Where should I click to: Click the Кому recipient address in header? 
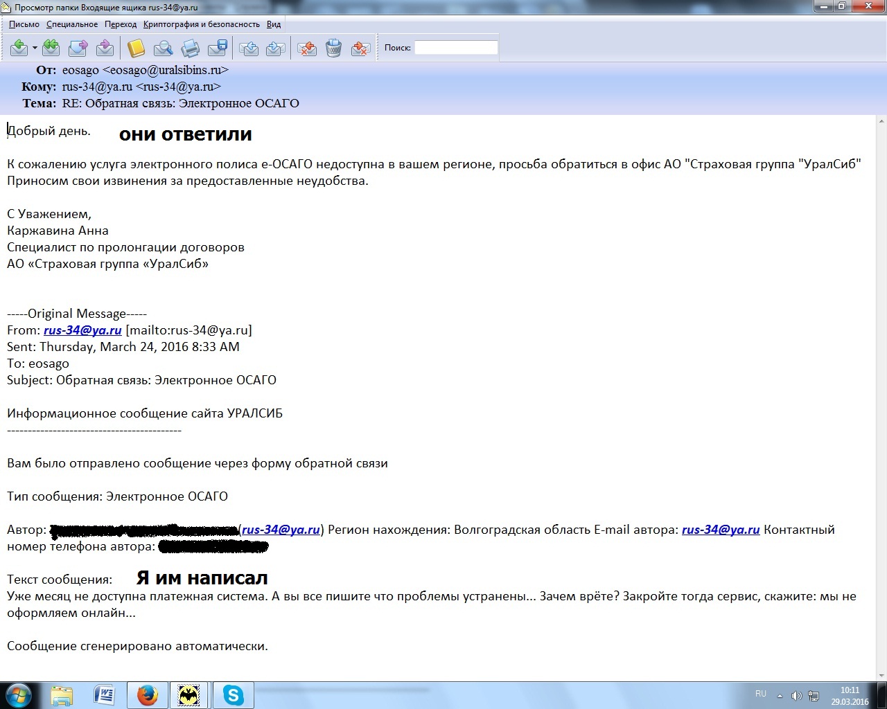click(141, 87)
